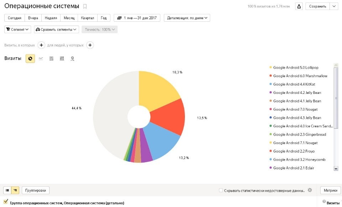
Task: Toggle 'Группа операционных систем' checkbox
Action: click(x=6, y=201)
